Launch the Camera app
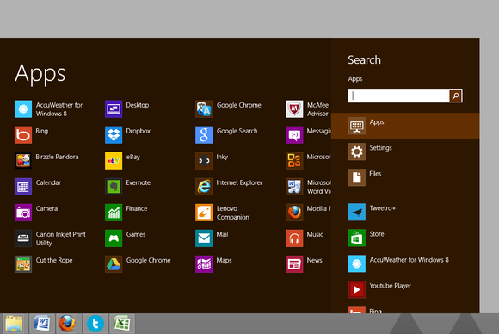 click(x=36, y=213)
